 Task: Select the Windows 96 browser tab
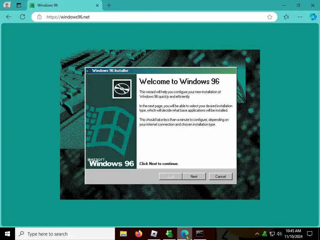tap(64, 5)
